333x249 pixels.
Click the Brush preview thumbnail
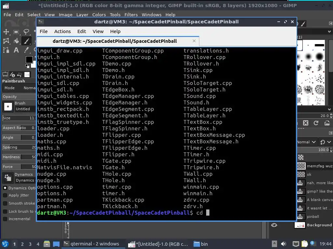8,106
